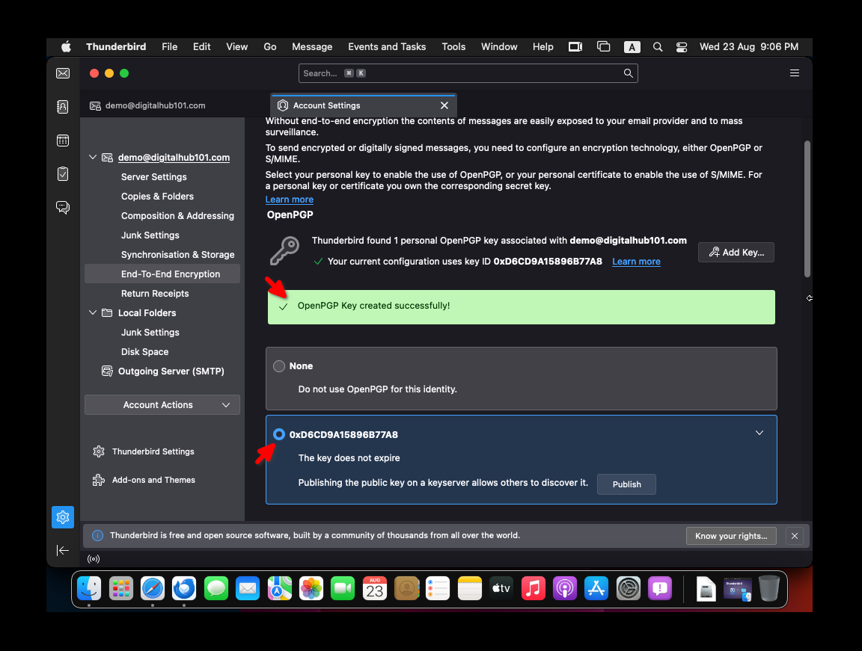Open Learn more link beside key ID
Image resolution: width=862 pixels, height=651 pixels.
click(636, 262)
